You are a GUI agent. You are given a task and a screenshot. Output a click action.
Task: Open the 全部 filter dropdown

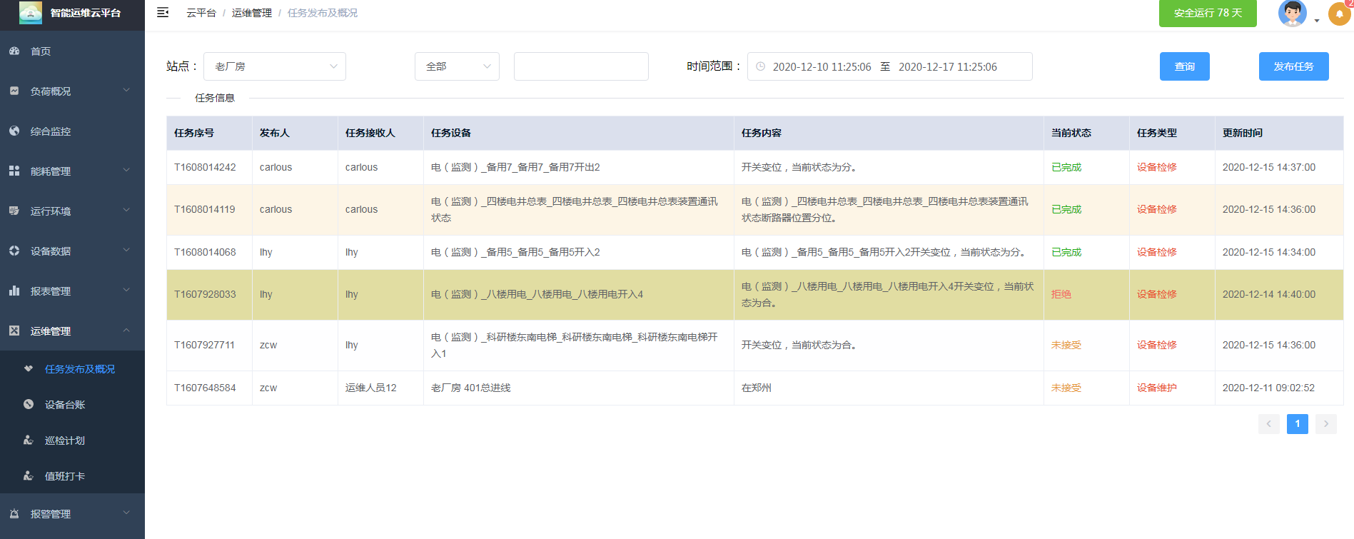click(x=457, y=66)
